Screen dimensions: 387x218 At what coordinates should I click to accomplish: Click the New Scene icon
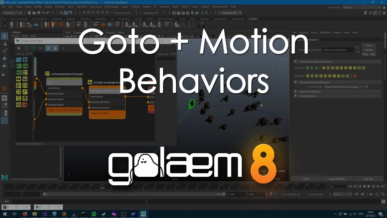[x=29, y=13]
